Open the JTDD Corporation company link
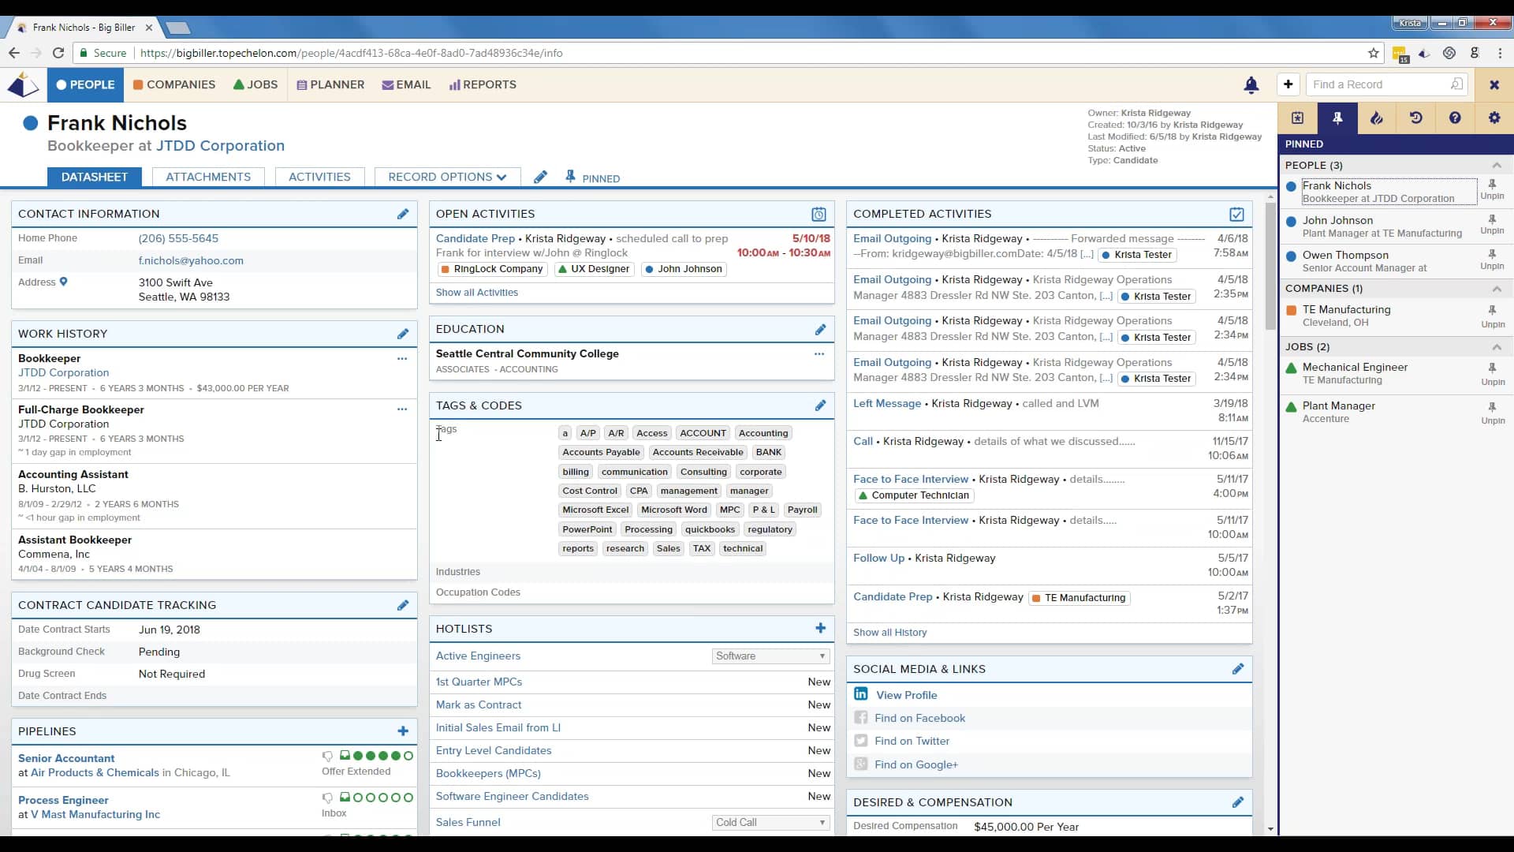The width and height of the screenshot is (1514, 852). [x=220, y=146]
